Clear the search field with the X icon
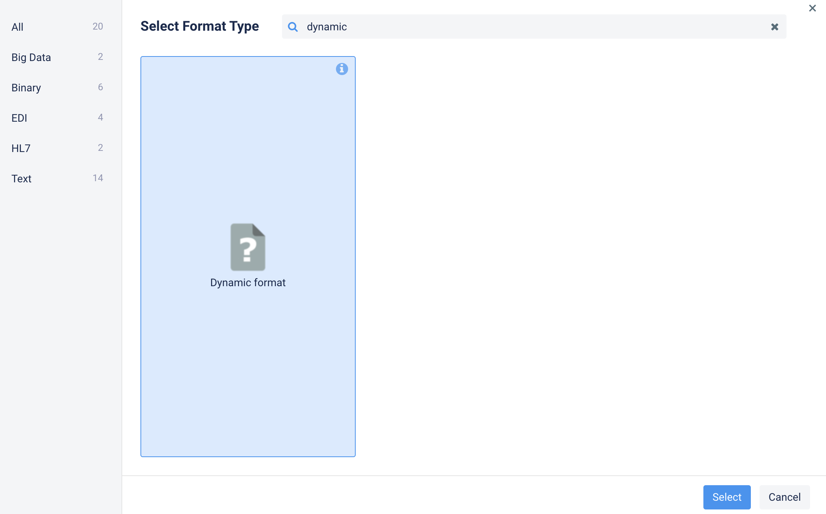The height and width of the screenshot is (514, 826). [x=775, y=27]
